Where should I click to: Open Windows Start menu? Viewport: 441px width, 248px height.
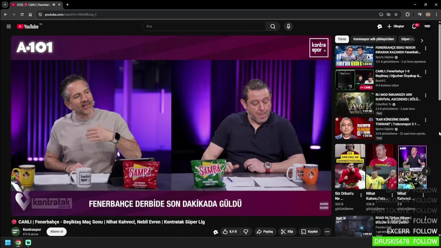[x=8, y=242]
